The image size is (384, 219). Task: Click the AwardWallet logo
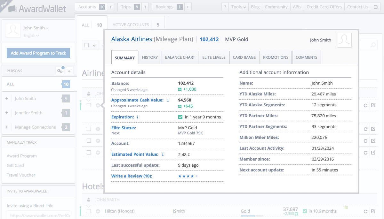[x=37, y=9]
